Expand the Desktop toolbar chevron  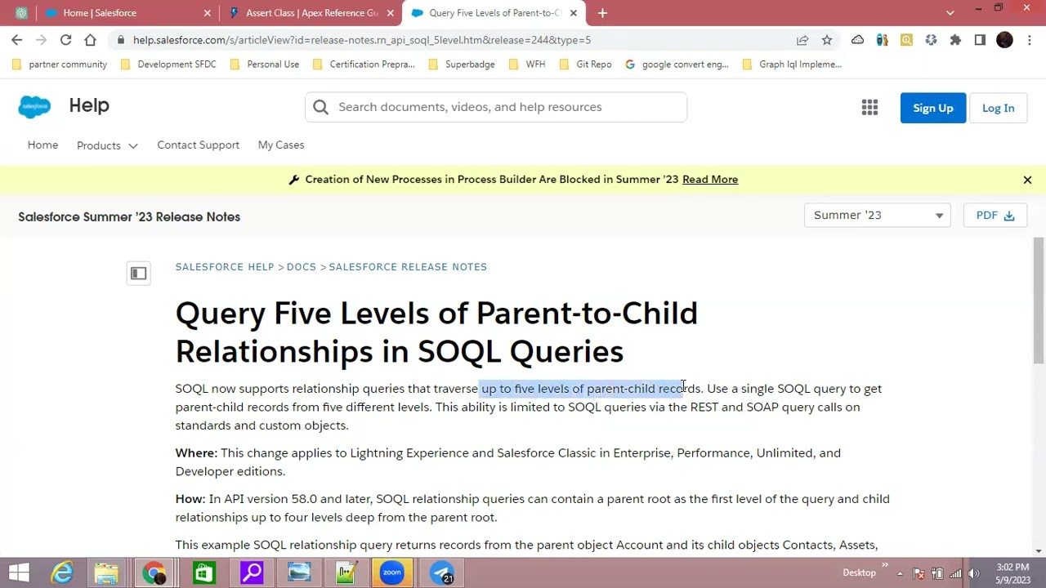(884, 565)
